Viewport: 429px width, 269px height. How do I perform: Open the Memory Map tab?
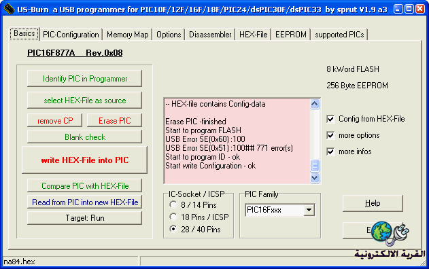pyautogui.click(x=128, y=35)
